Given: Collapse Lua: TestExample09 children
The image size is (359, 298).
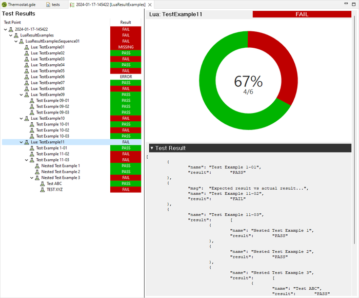Looking at the screenshot, I should click(x=22, y=95).
